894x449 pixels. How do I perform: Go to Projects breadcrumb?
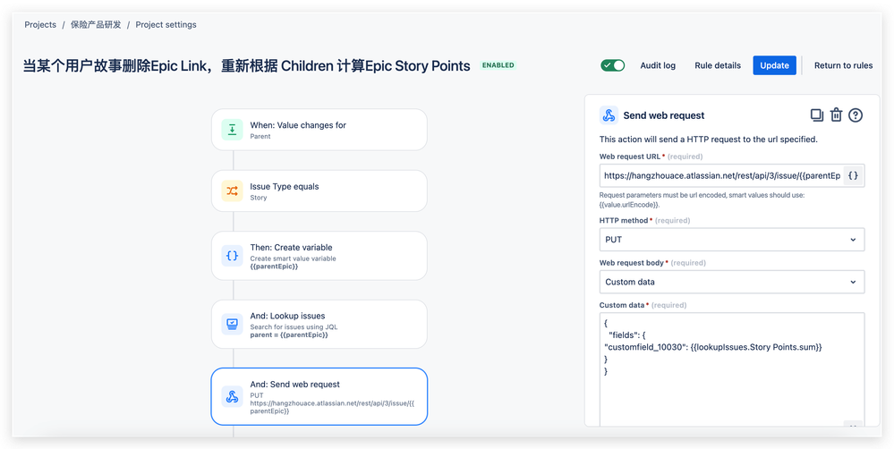(40, 25)
